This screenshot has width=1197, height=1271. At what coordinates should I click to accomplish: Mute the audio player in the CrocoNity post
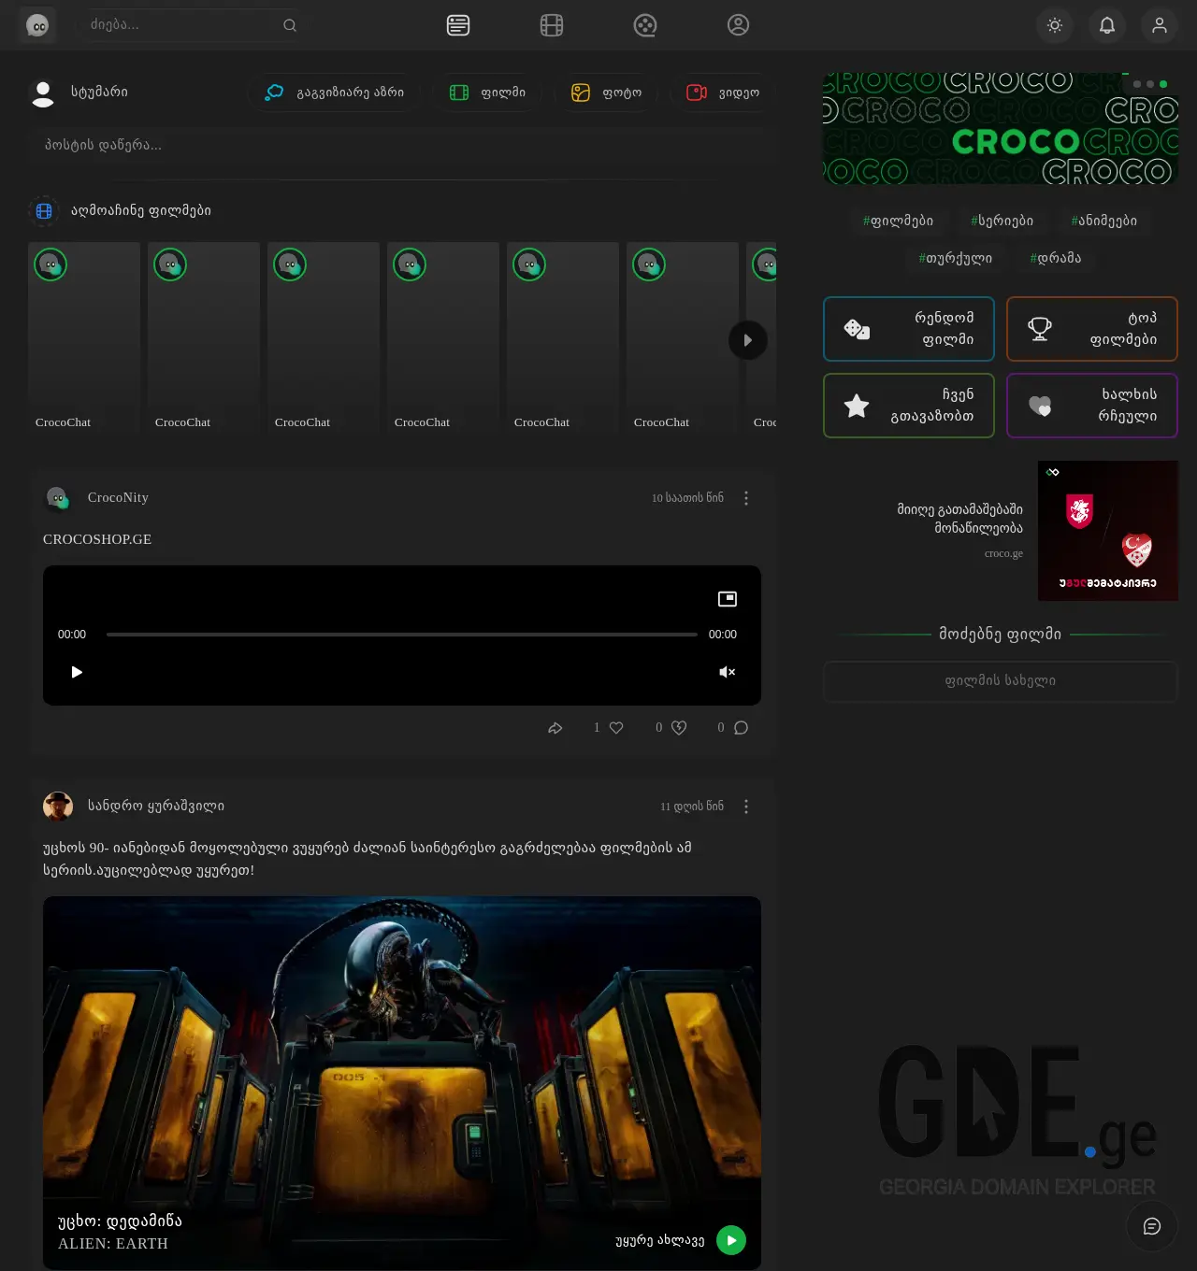[728, 672]
